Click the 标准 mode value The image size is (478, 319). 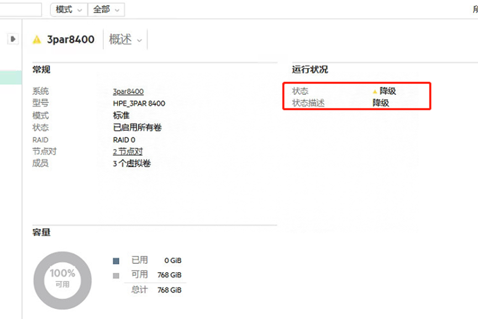(121, 115)
